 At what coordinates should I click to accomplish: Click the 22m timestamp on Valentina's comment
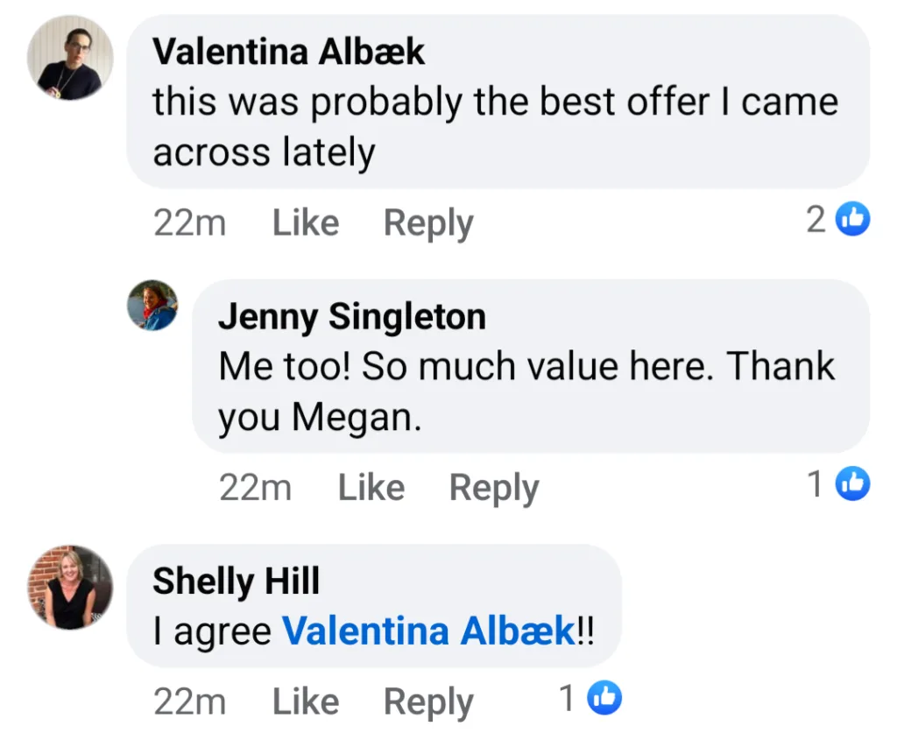(x=189, y=223)
